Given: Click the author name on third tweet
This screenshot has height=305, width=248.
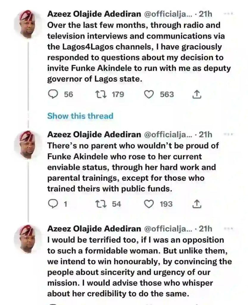Looking at the screenshot, I should coord(94,229).
